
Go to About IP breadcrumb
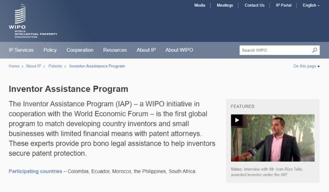tap(33, 66)
